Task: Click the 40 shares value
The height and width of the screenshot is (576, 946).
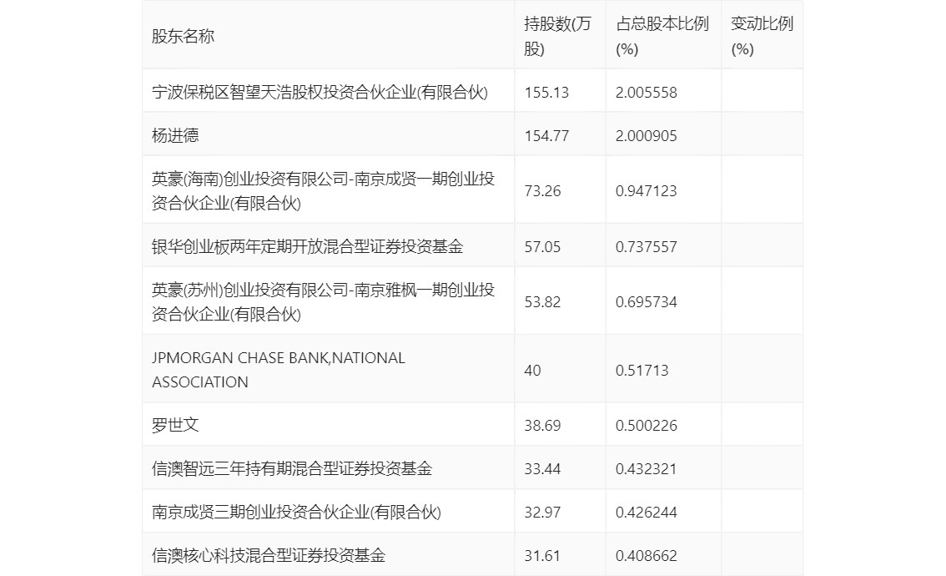Action: click(x=532, y=370)
